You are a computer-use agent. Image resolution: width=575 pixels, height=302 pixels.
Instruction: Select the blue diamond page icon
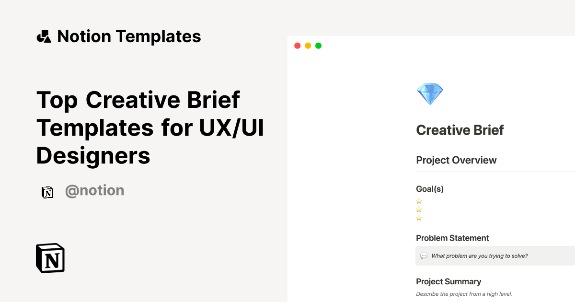(x=429, y=93)
